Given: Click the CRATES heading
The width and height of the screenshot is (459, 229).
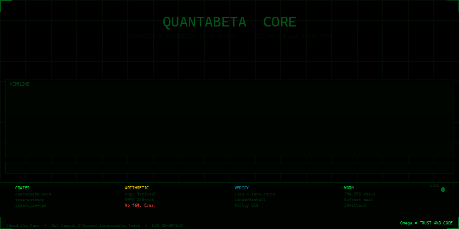Looking at the screenshot, I should point(22,188).
